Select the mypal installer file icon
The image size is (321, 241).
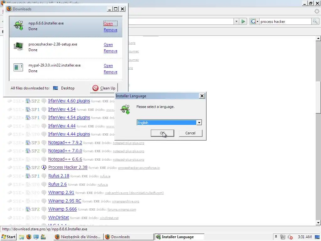point(18,67)
